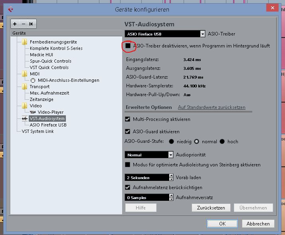
Task: Click the MIDI folder icon
Action: [24, 74]
